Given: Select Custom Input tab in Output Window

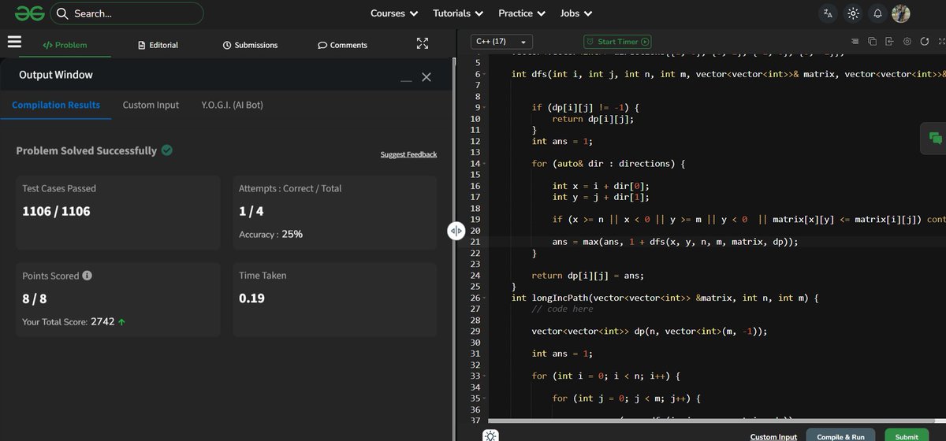Looking at the screenshot, I should coord(151,105).
